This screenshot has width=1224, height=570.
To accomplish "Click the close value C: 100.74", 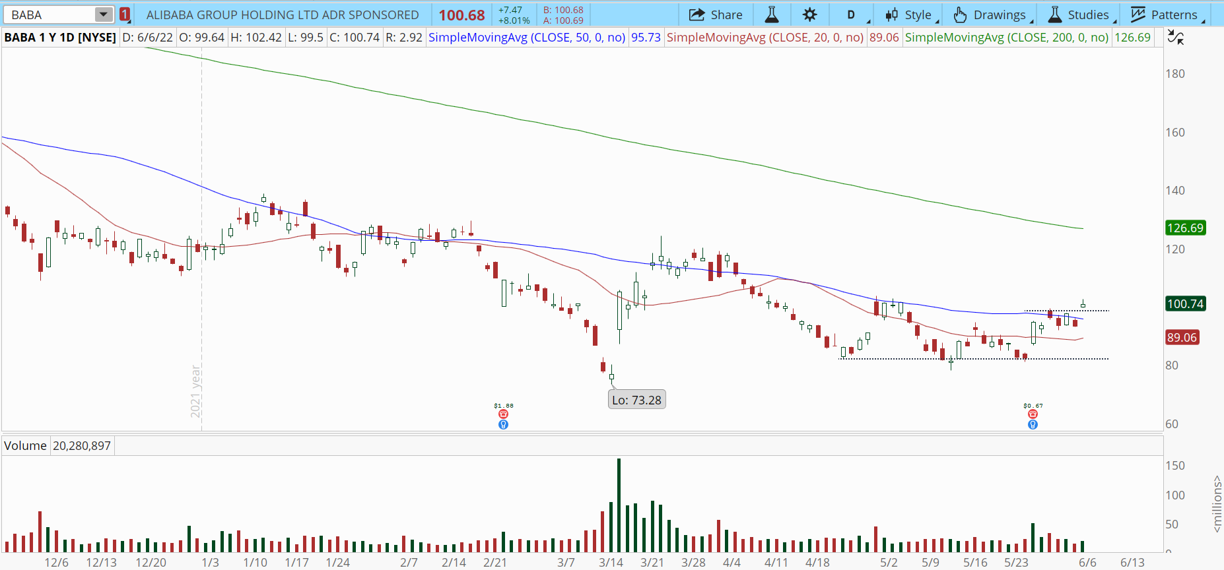I will [355, 38].
